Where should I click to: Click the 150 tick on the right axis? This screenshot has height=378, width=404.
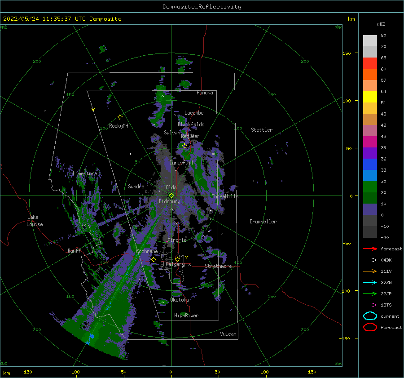pyautogui.click(x=347, y=53)
